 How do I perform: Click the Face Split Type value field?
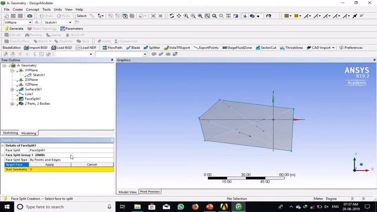[x=71, y=160]
